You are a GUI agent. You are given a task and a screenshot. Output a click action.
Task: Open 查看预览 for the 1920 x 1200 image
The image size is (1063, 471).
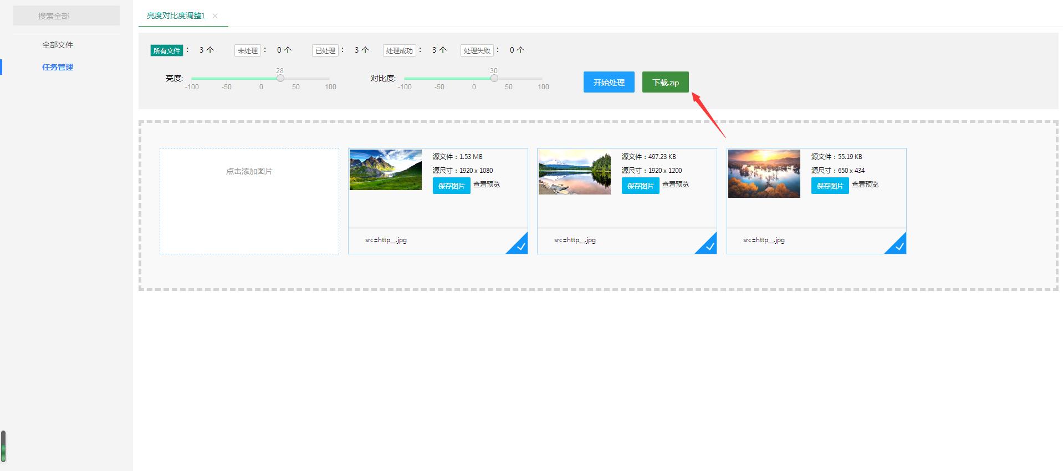tap(676, 185)
